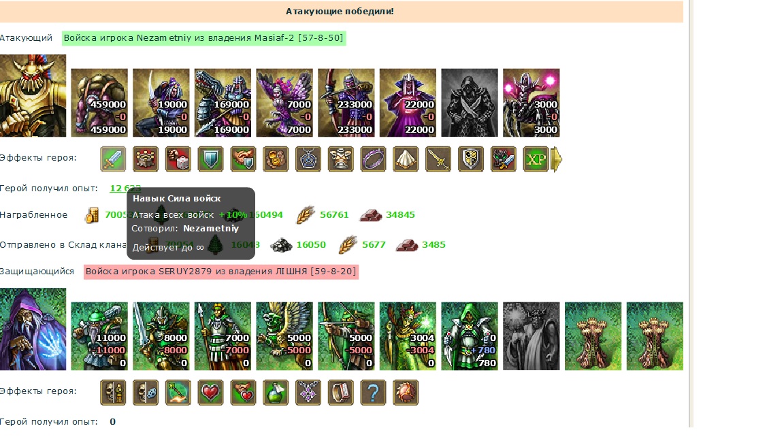Click the question mark effect icon
784x441 pixels.
tap(373, 393)
